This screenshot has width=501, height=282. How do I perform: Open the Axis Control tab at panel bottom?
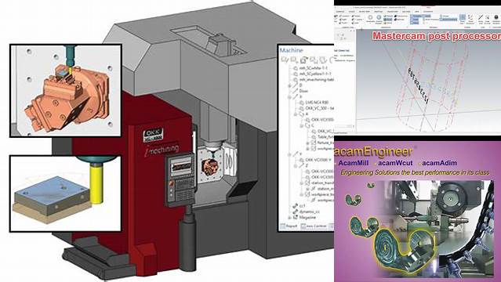coord(314,226)
